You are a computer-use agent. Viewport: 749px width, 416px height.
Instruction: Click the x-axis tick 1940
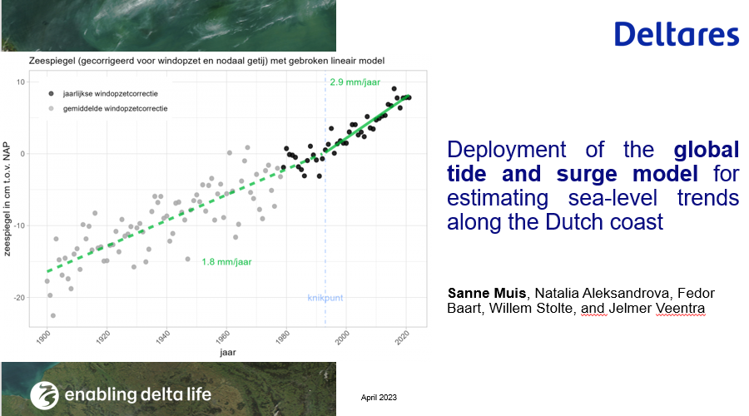(163, 337)
